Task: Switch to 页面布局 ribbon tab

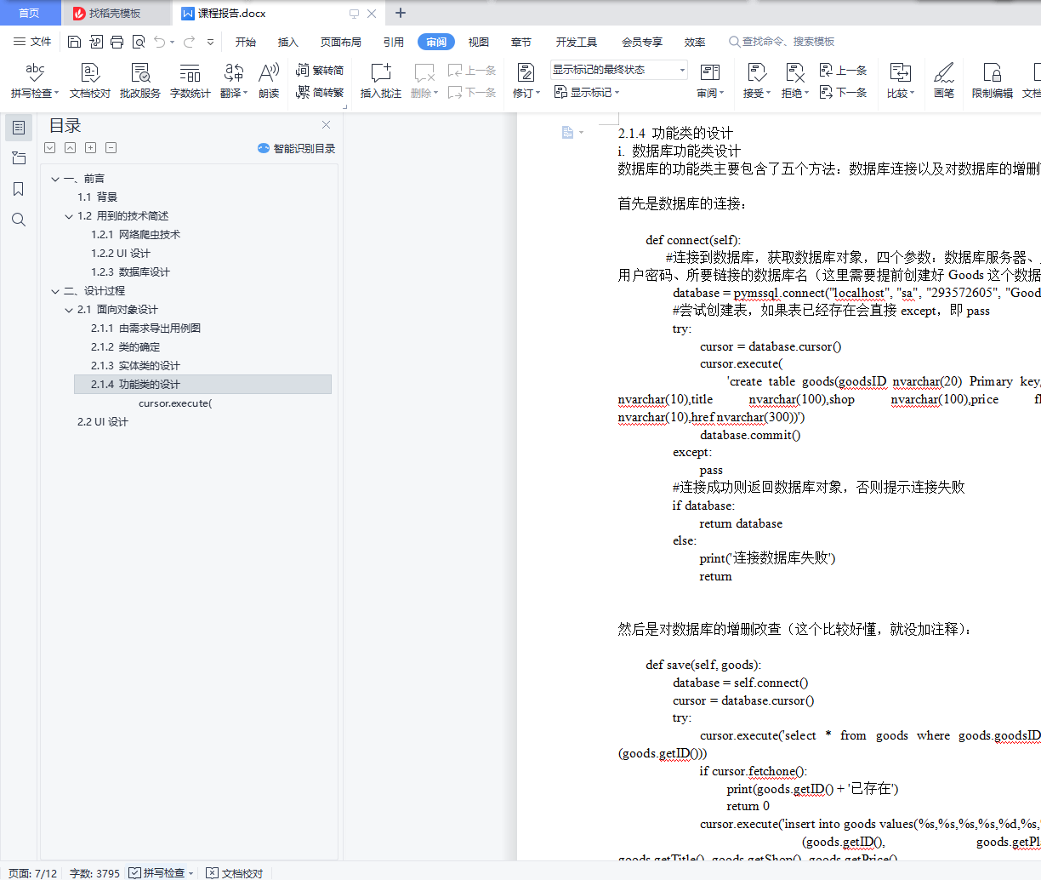Action: click(341, 42)
